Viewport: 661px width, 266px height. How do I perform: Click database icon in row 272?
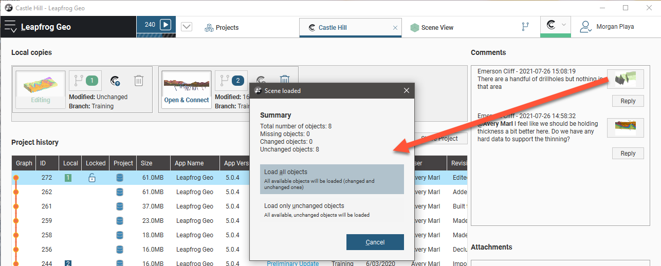click(120, 178)
